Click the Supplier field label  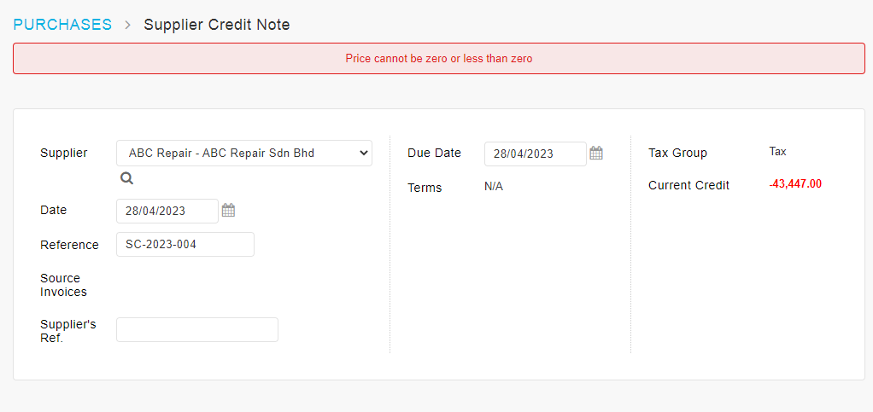click(63, 153)
